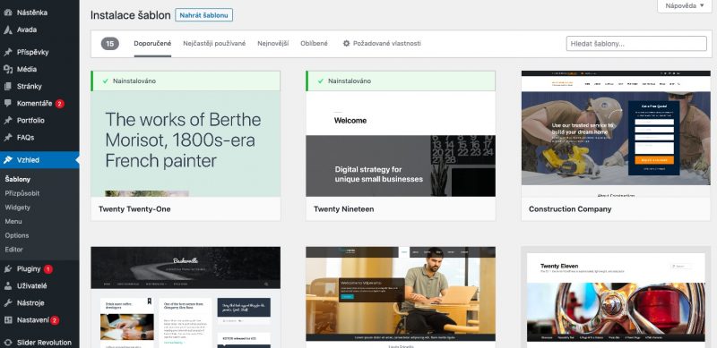717x348 pixels.
Task: Click the theme count badge 15
Action: pos(109,43)
